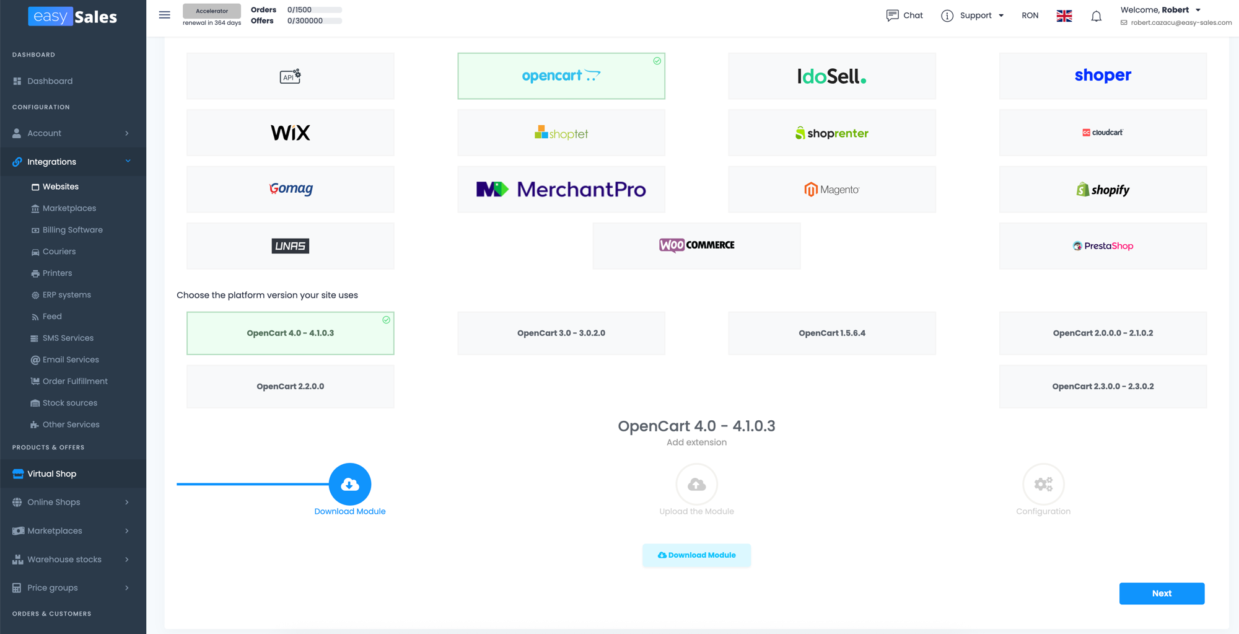Choose the MerchantPro platform card
This screenshot has height=634, width=1239.
[561, 189]
